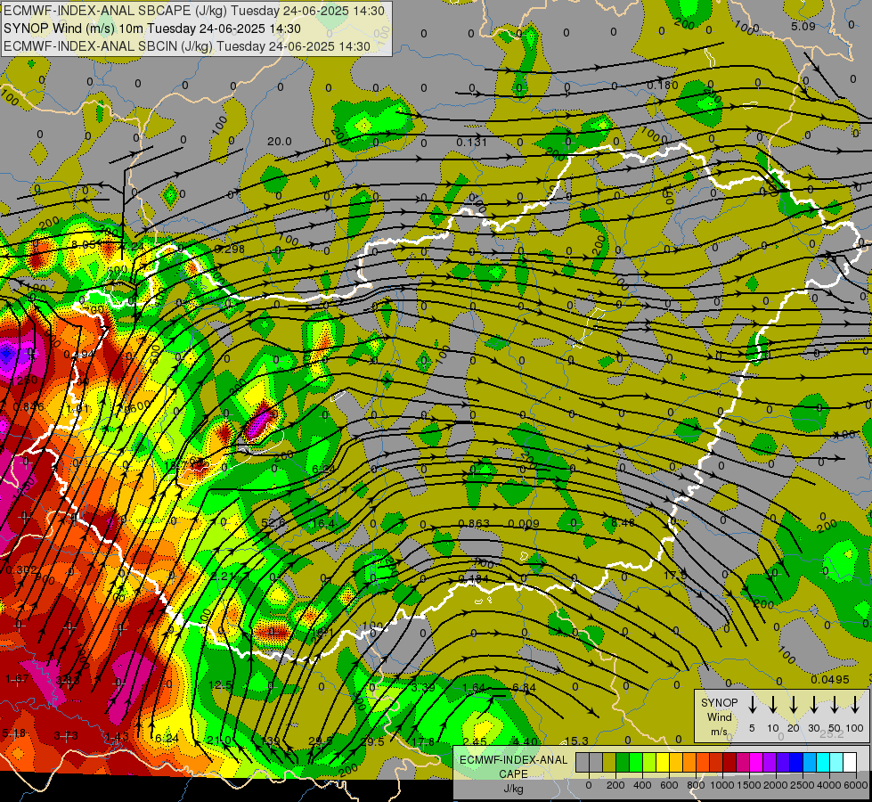Click the 0.131 value on the map
Screen dimensions: 872x802
coord(471,142)
